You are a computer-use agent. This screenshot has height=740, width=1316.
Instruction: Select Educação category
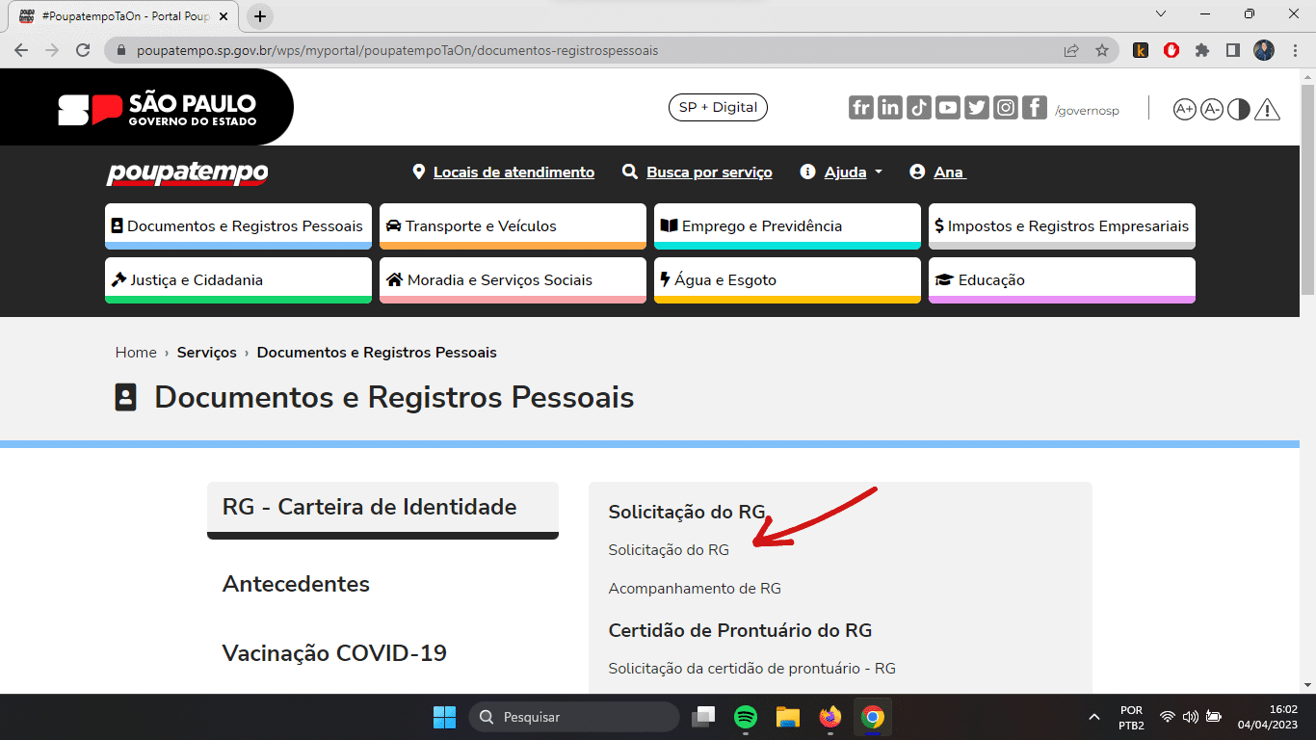[x=1062, y=280]
